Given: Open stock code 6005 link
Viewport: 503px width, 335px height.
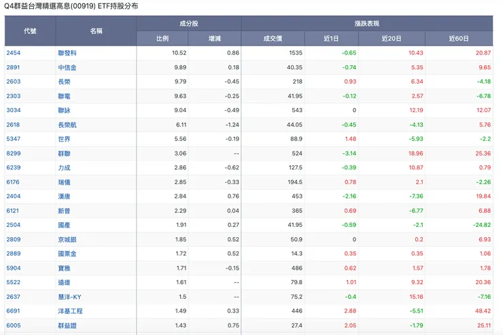Looking at the screenshot, I should [x=13, y=325].
